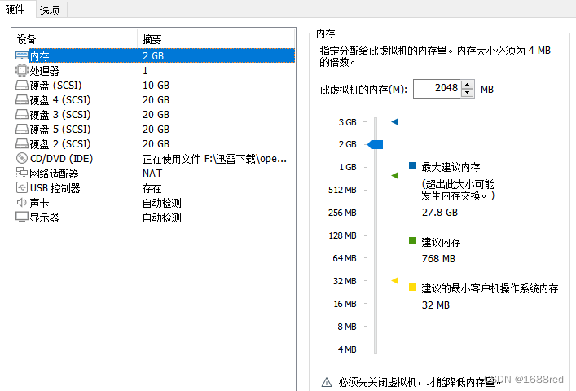Click the 32 MB slider label
576x391 pixels.
point(345,281)
